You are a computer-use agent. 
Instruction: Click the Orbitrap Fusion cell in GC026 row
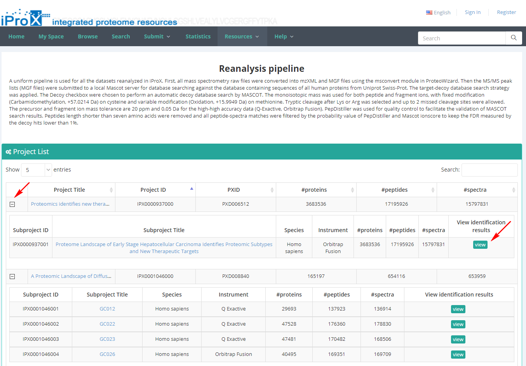coord(233,354)
